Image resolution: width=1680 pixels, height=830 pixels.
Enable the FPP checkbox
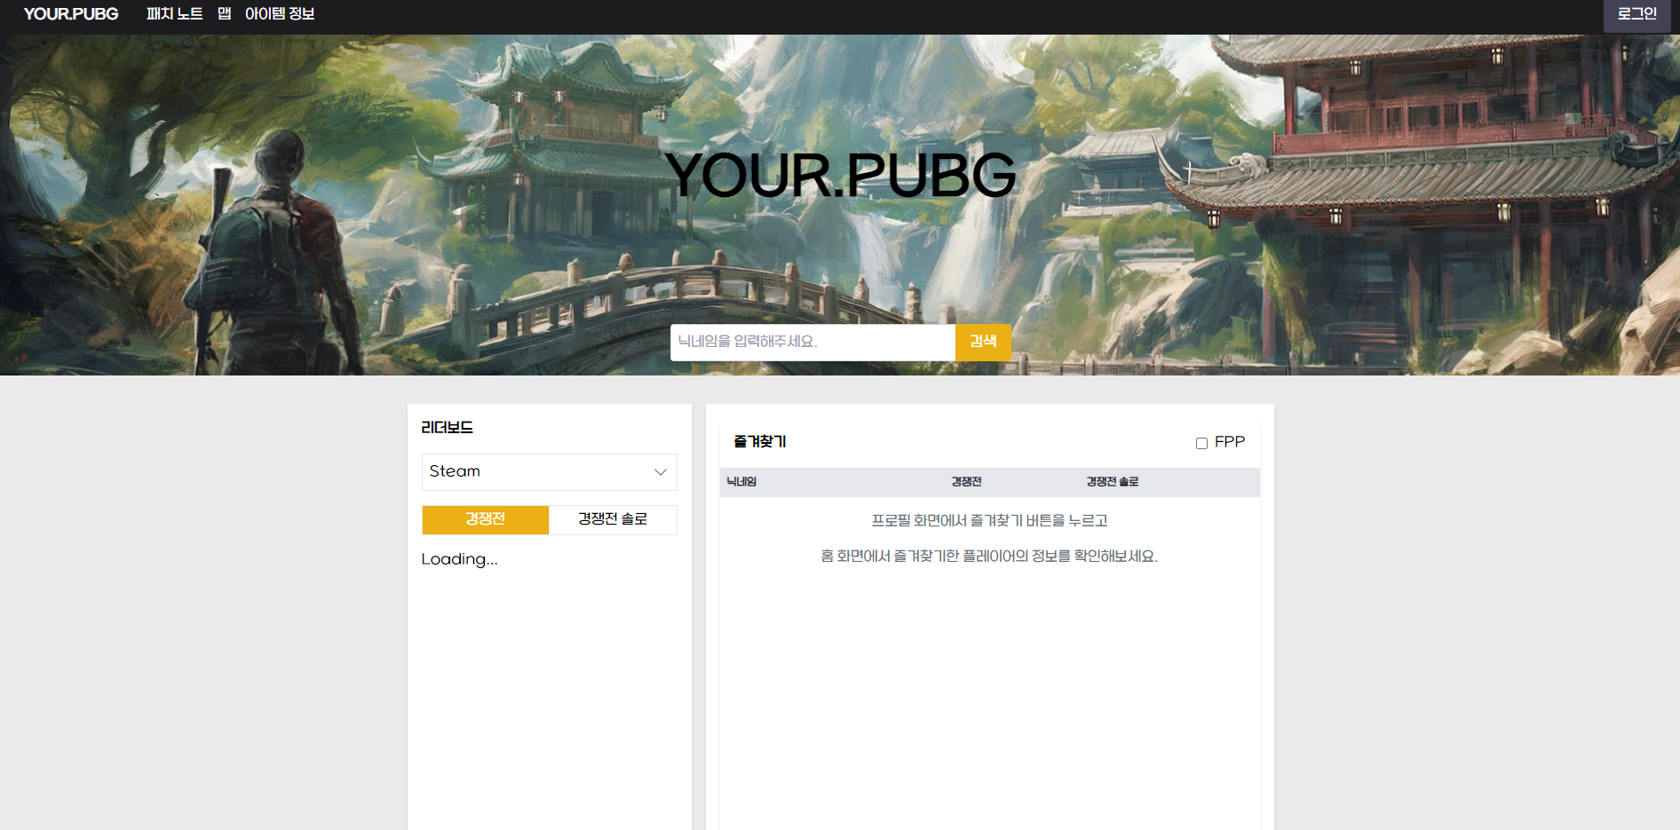tap(1201, 443)
